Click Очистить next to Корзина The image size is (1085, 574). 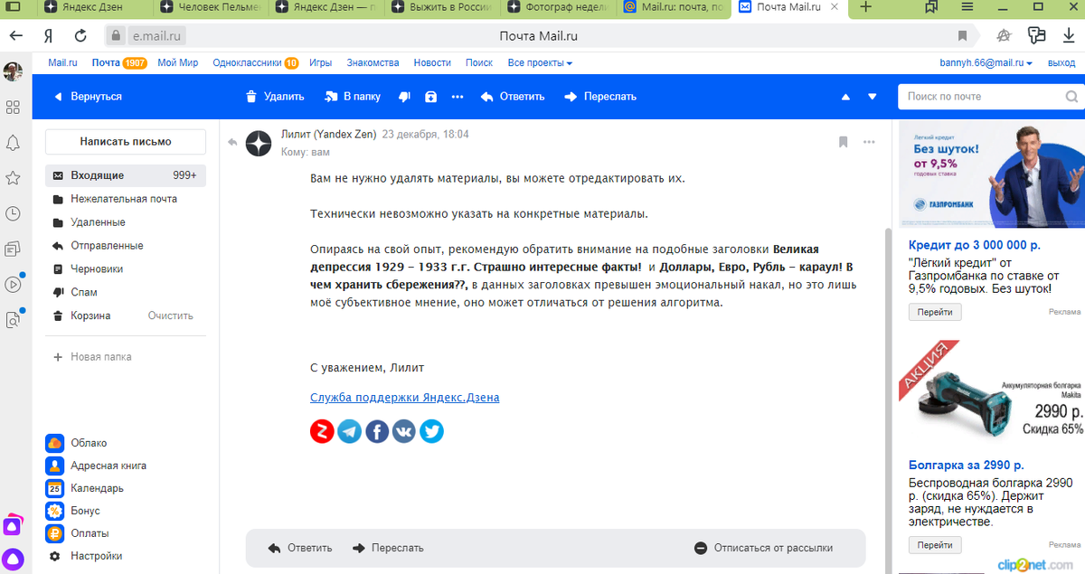point(171,316)
